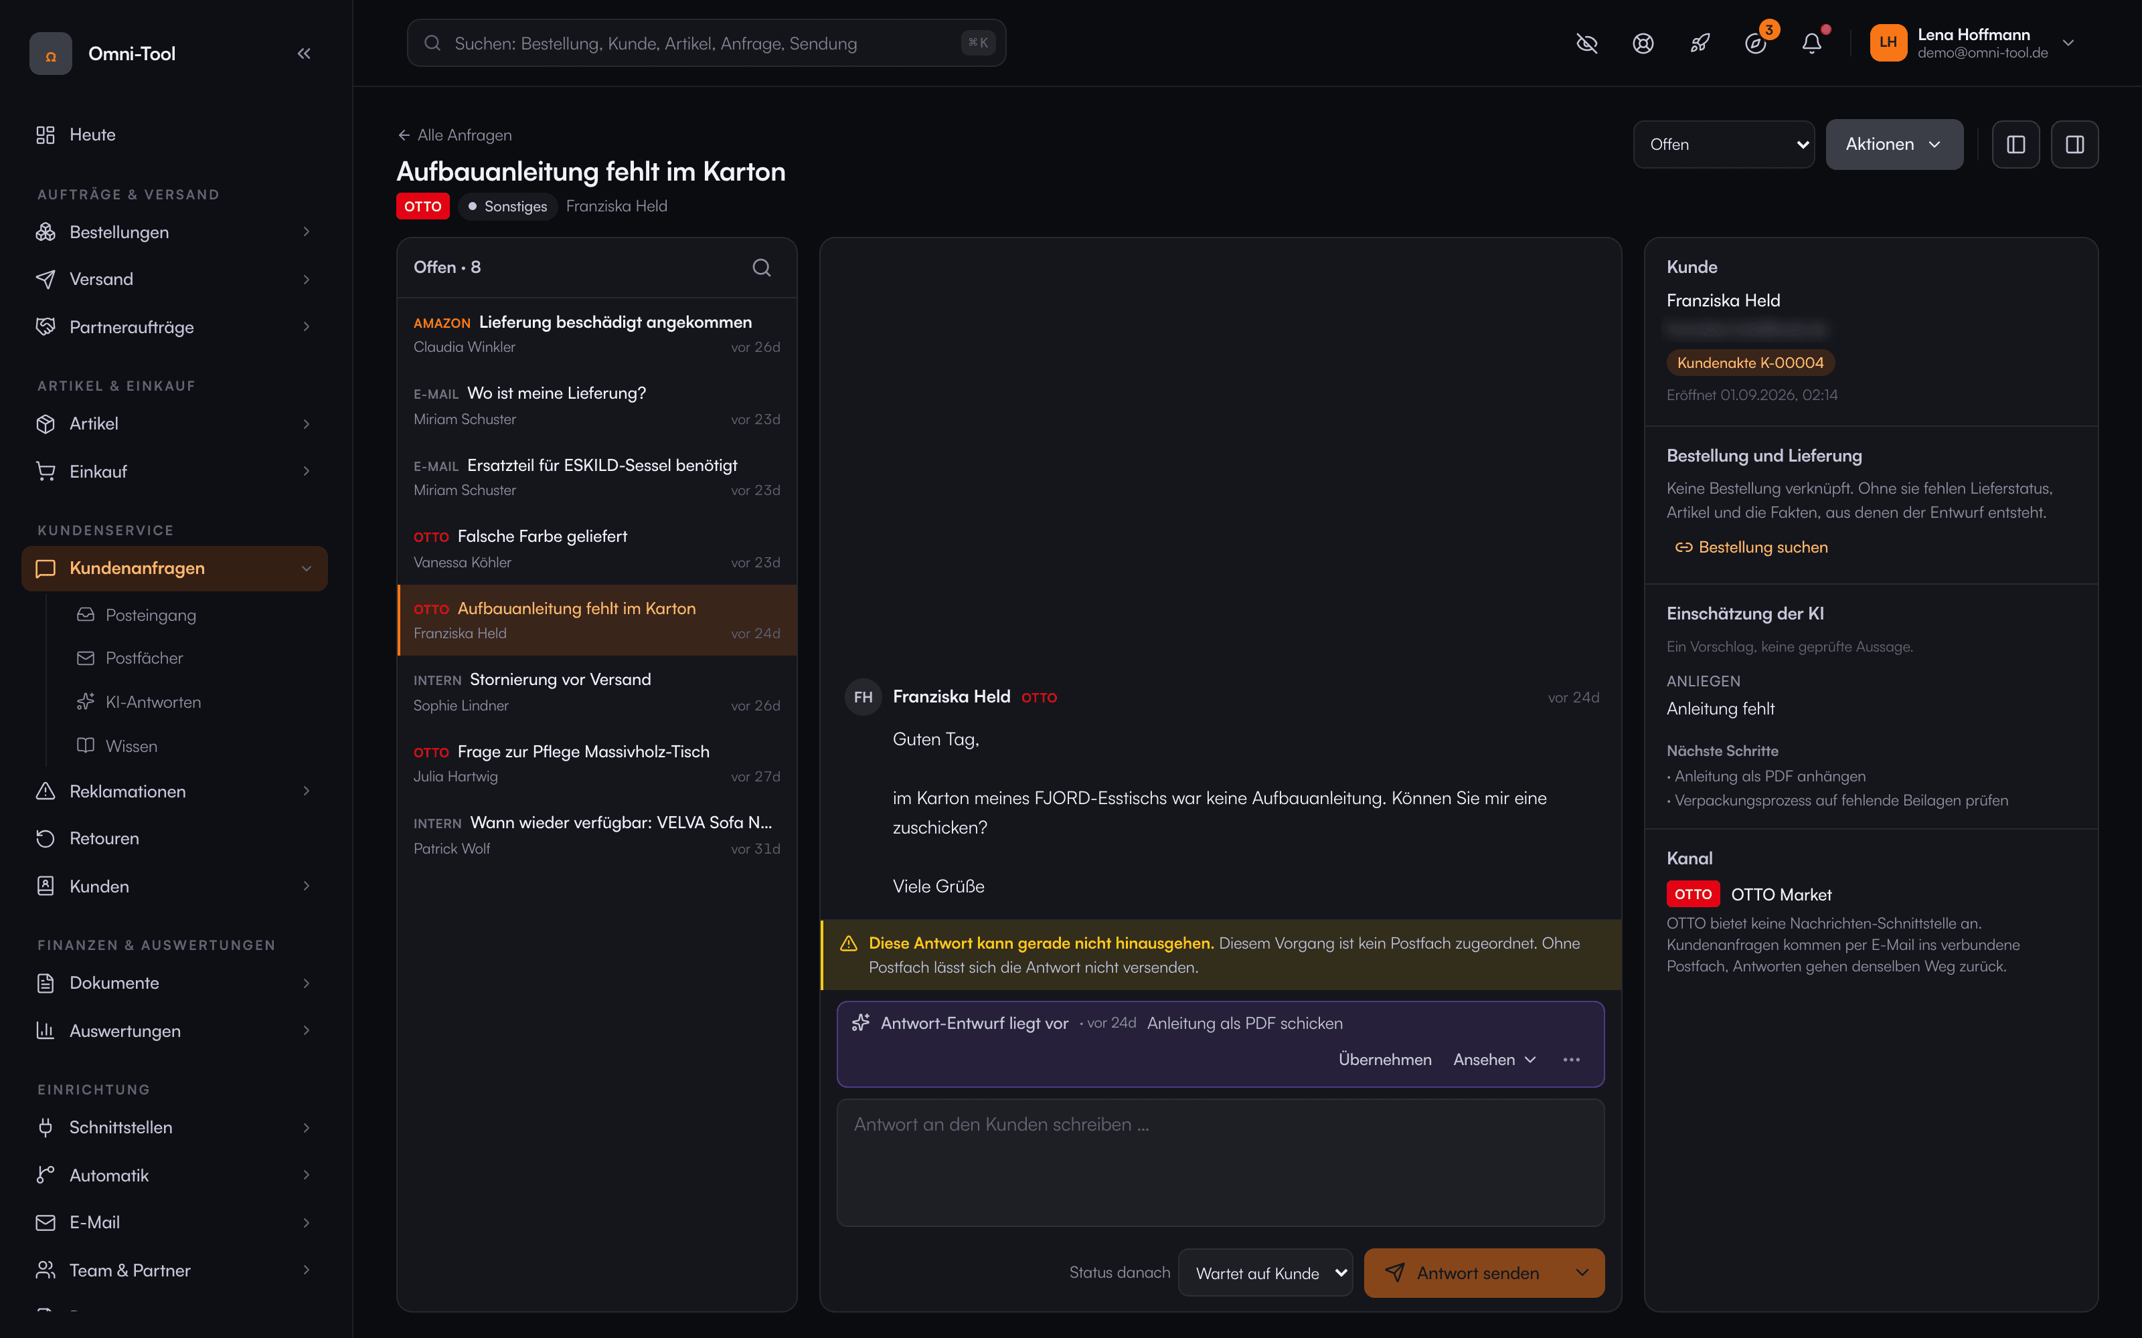Open the three-dot menu on the draft
Viewport: 2142px width, 1338px height.
coord(1571,1059)
